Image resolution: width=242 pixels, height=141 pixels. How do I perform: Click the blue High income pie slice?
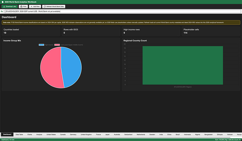tap(72, 67)
